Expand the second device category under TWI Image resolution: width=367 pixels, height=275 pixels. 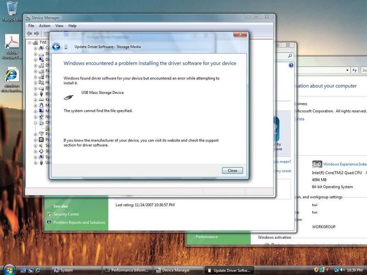coord(35,54)
